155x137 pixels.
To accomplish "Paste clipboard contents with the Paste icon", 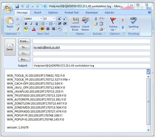I will [x=10, y=21].
